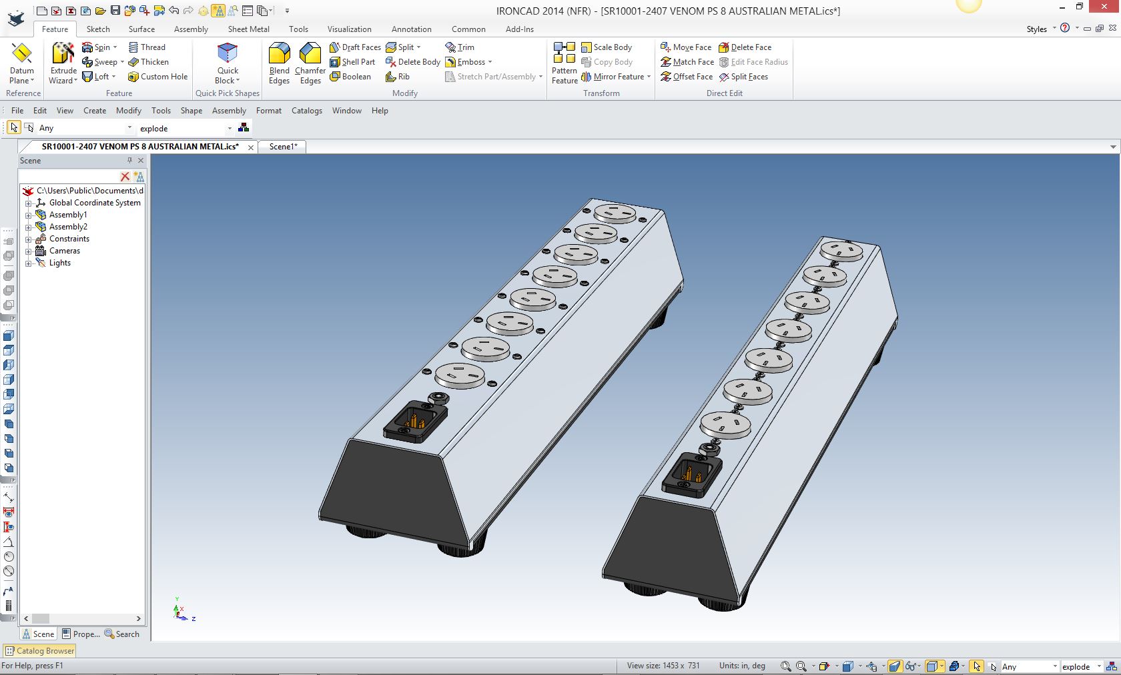The width and height of the screenshot is (1121, 675).
Task: Click the Boolean button
Action: 350,77
